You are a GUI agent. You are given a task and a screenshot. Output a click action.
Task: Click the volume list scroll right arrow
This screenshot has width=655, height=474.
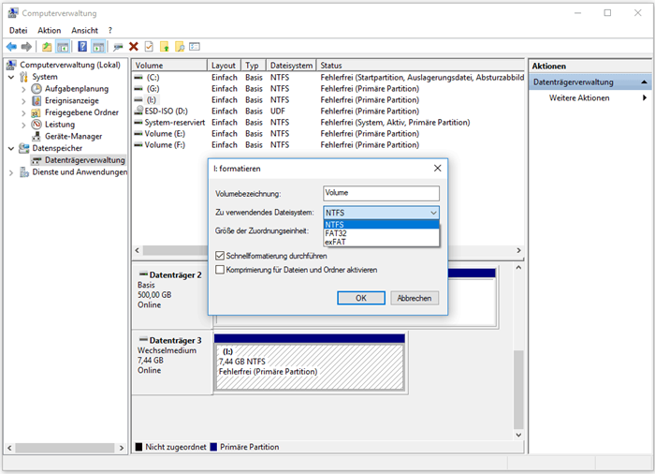518,250
